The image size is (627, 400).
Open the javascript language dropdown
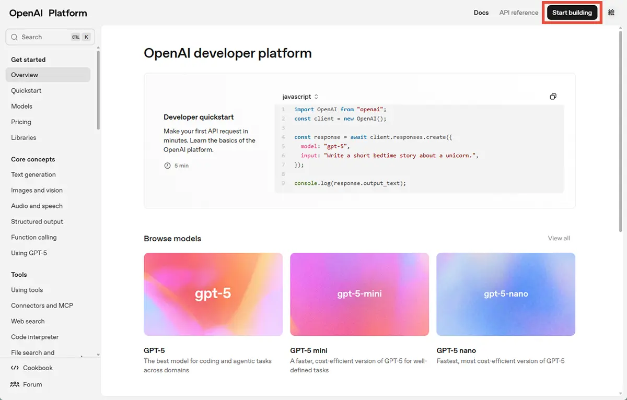[x=300, y=97]
